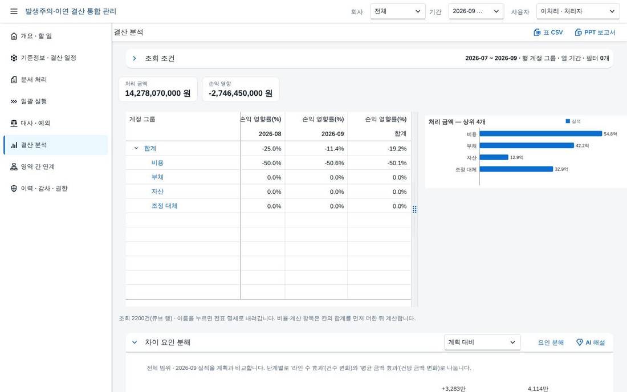The image size is (627, 392).
Task: Click the AI 해설 tag icon
Action: tap(580, 342)
